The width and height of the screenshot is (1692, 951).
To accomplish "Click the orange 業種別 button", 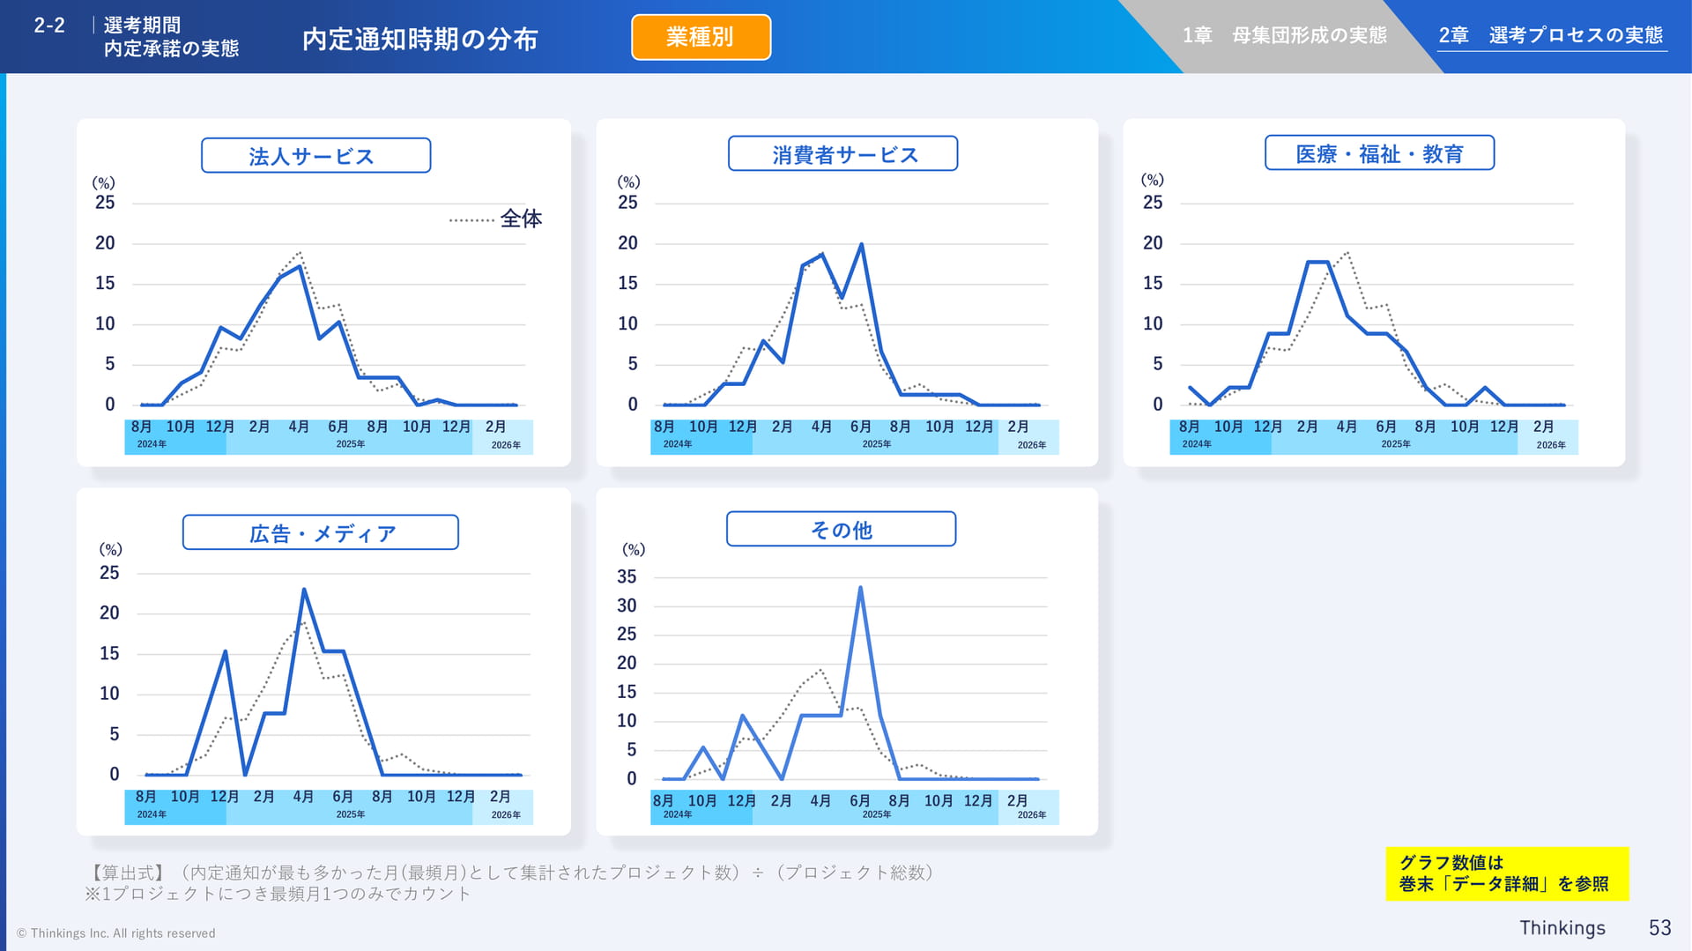I will [x=701, y=37].
